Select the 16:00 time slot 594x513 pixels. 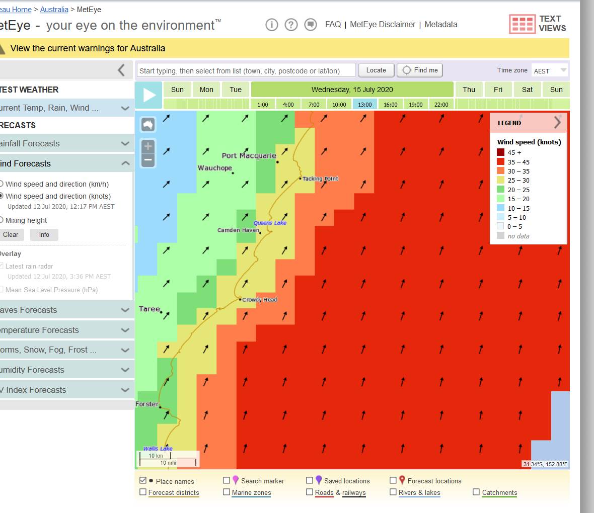pos(390,105)
